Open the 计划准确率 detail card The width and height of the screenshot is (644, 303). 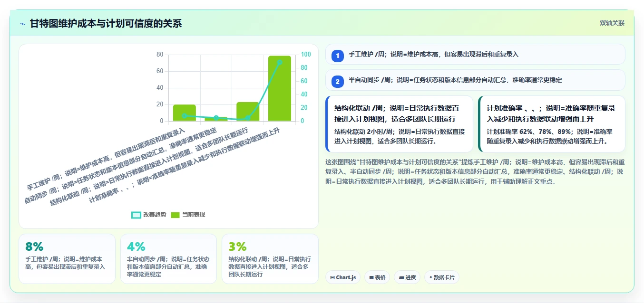[551, 124]
